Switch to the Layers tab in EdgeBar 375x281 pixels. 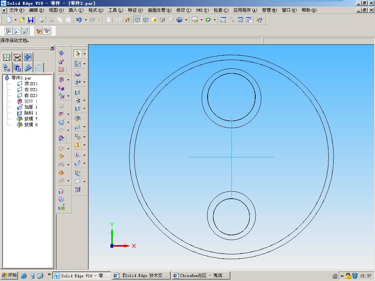coord(38,68)
